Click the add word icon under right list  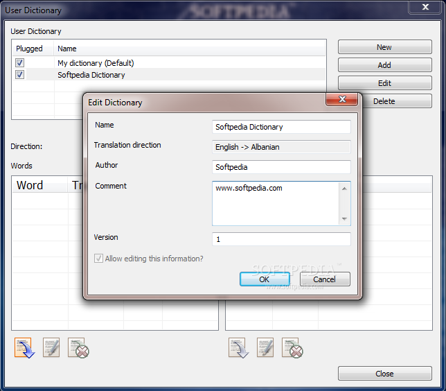[238, 348]
